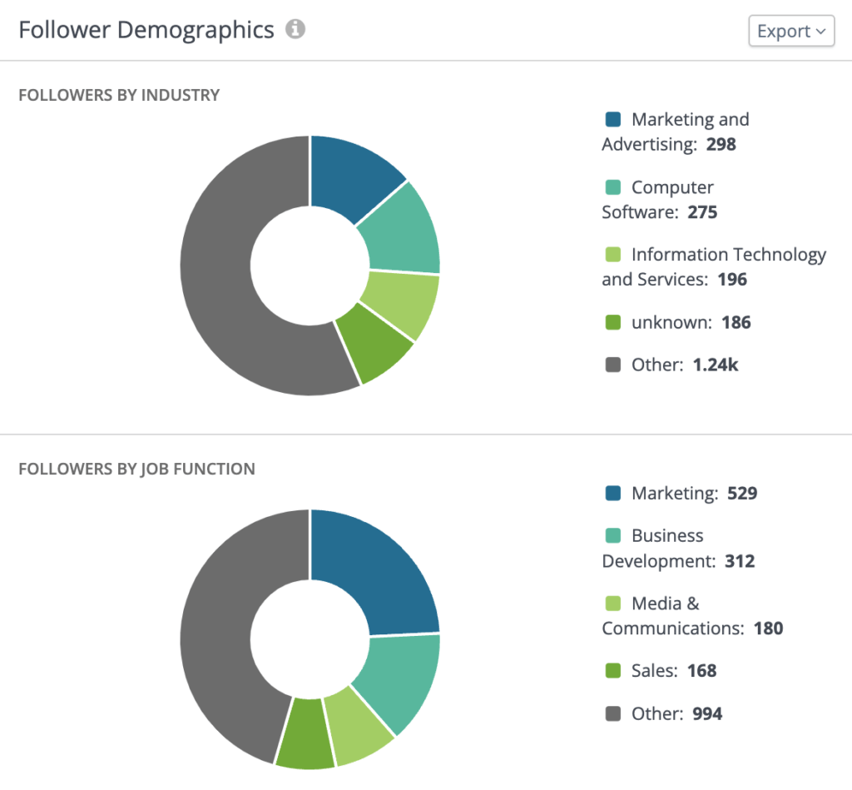
Task: Click the chevron on the Export button
Action: [x=819, y=31]
